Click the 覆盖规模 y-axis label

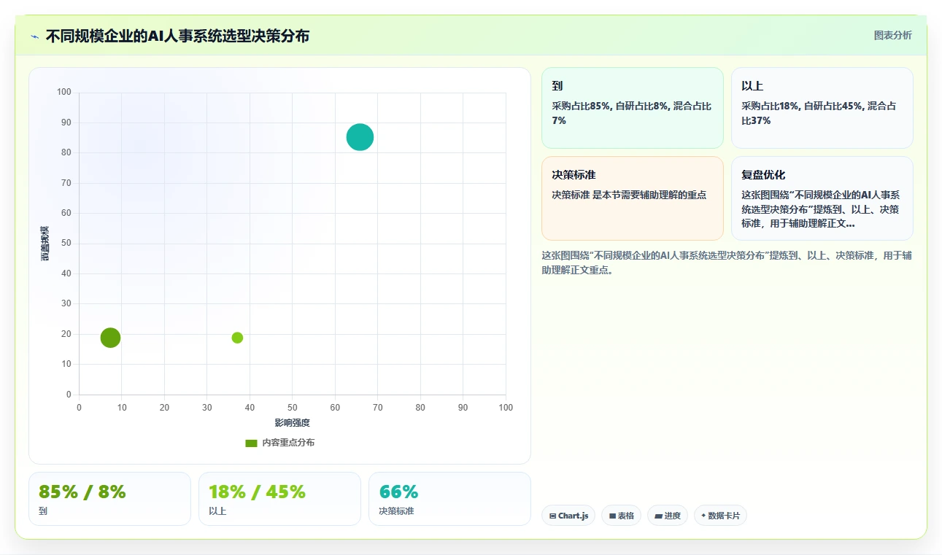point(45,244)
